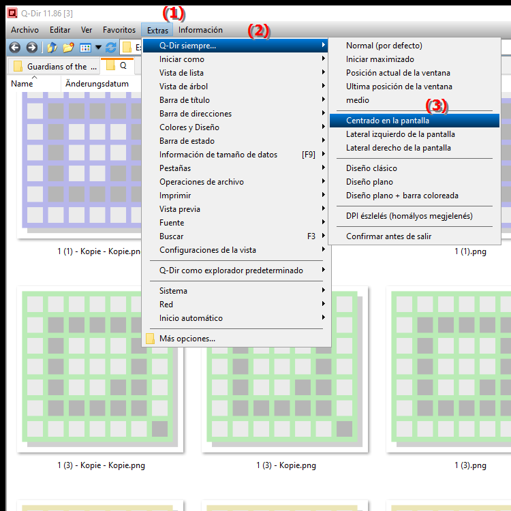Refresh the folder view
This screenshot has height=511, width=511.
[x=111, y=48]
